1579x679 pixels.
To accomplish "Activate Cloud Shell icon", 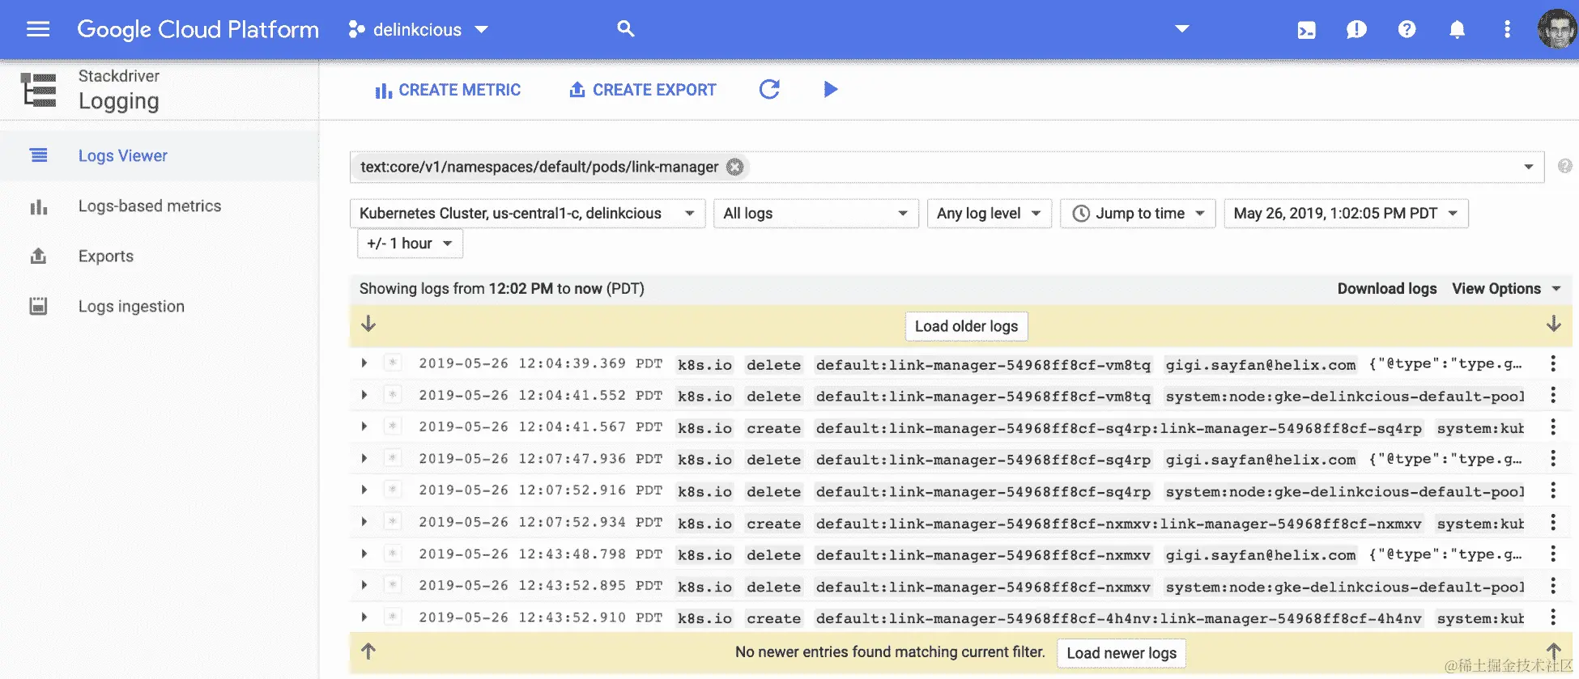I will (1306, 30).
